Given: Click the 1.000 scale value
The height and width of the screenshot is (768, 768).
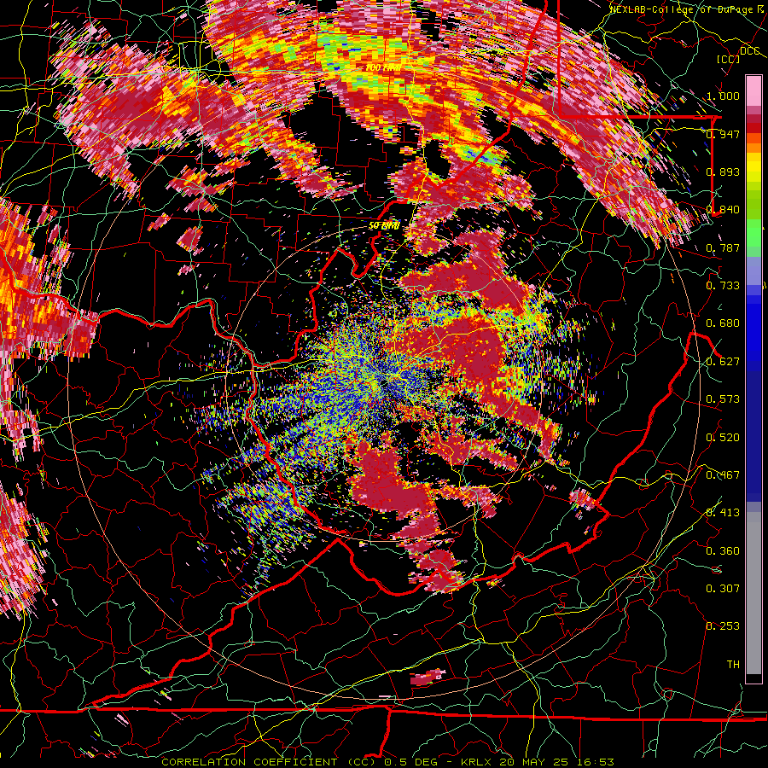Looking at the screenshot, I should click(723, 96).
